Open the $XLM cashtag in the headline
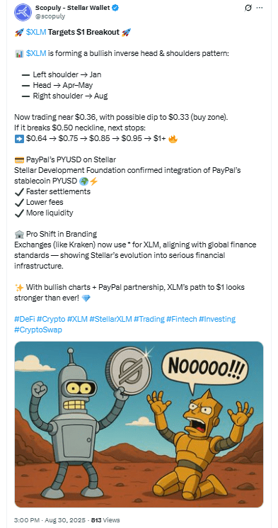Screen dimensions: 278x528 (x=36, y=33)
